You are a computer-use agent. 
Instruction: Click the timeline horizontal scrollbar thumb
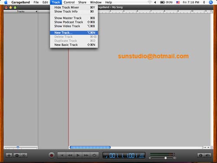(90, 147)
